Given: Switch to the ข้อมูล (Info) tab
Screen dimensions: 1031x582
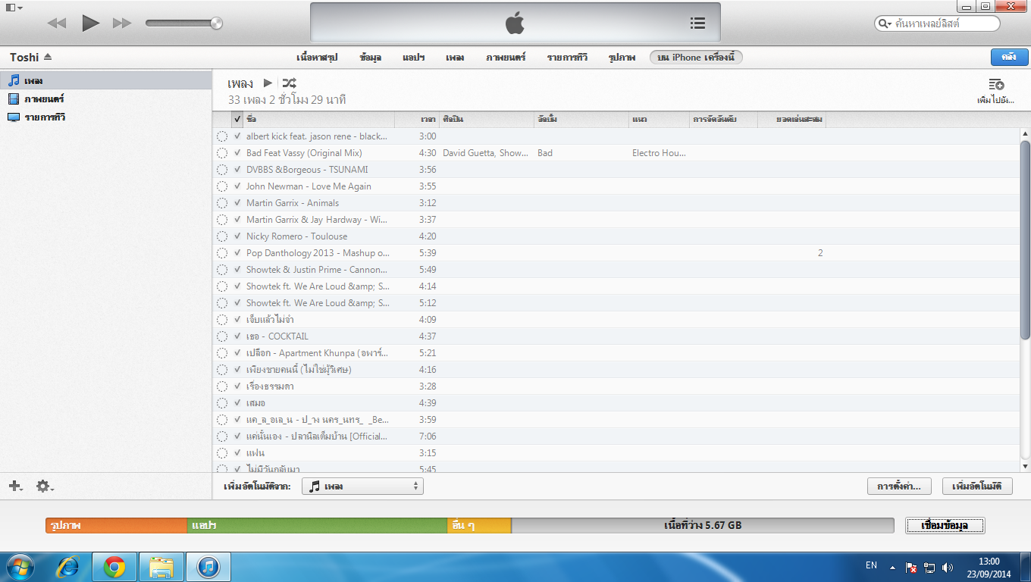Looking at the screenshot, I should 371,58.
